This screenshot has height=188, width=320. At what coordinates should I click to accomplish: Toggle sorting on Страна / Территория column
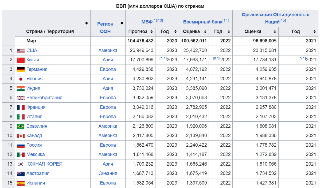click(87, 23)
